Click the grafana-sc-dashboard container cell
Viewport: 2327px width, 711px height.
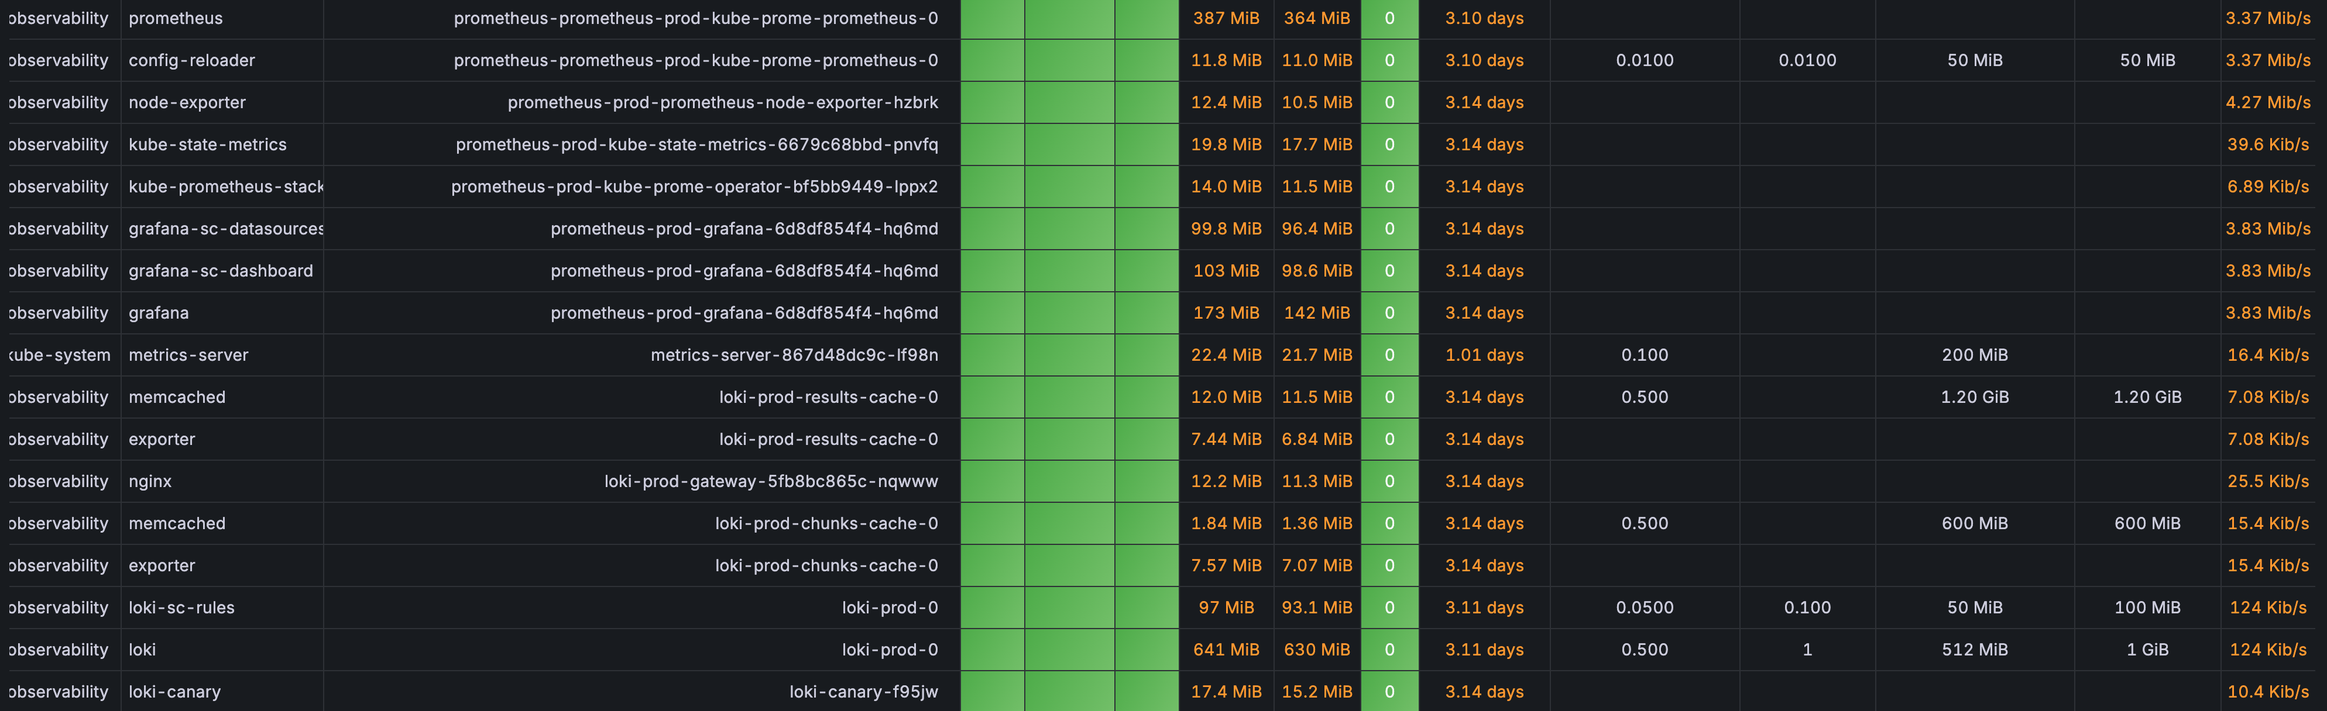(x=221, y=271)
